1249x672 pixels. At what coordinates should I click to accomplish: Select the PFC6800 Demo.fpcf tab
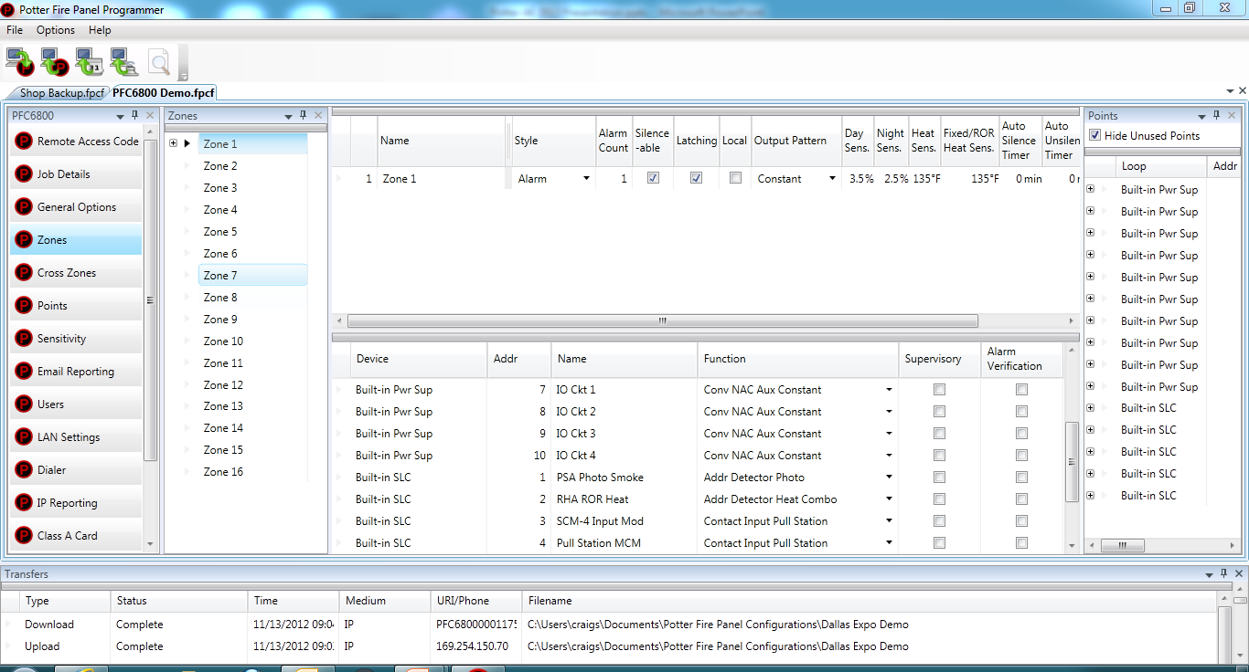click(x=164, y=92)
